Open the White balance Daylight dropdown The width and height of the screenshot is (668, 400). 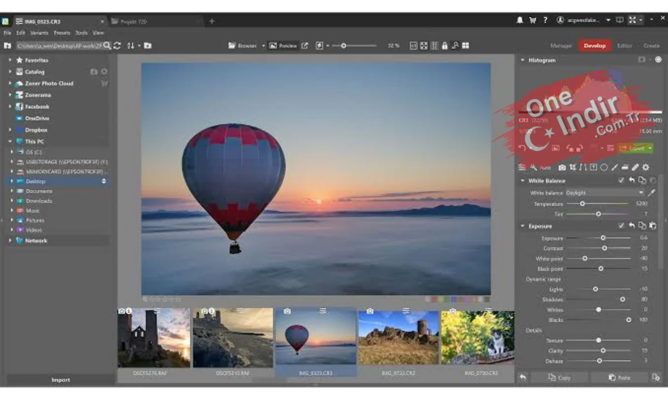[605, 193]
